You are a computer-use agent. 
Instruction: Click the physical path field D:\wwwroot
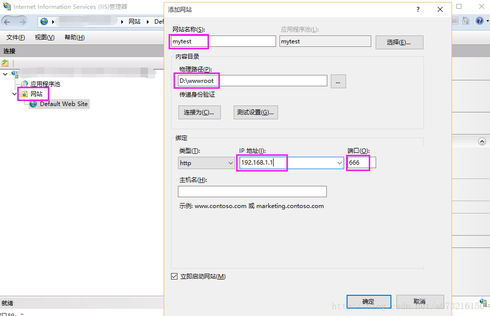coord(252,81)
